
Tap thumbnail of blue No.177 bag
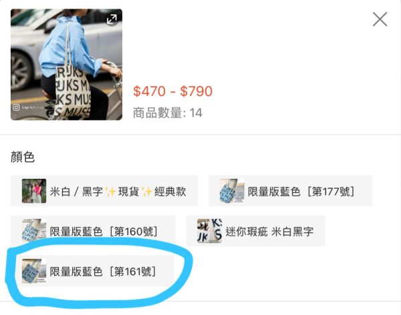[x=232, y=191]
